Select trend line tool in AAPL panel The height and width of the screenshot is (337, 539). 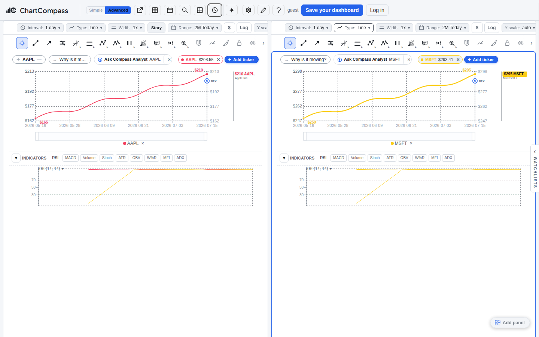point(36,43)
